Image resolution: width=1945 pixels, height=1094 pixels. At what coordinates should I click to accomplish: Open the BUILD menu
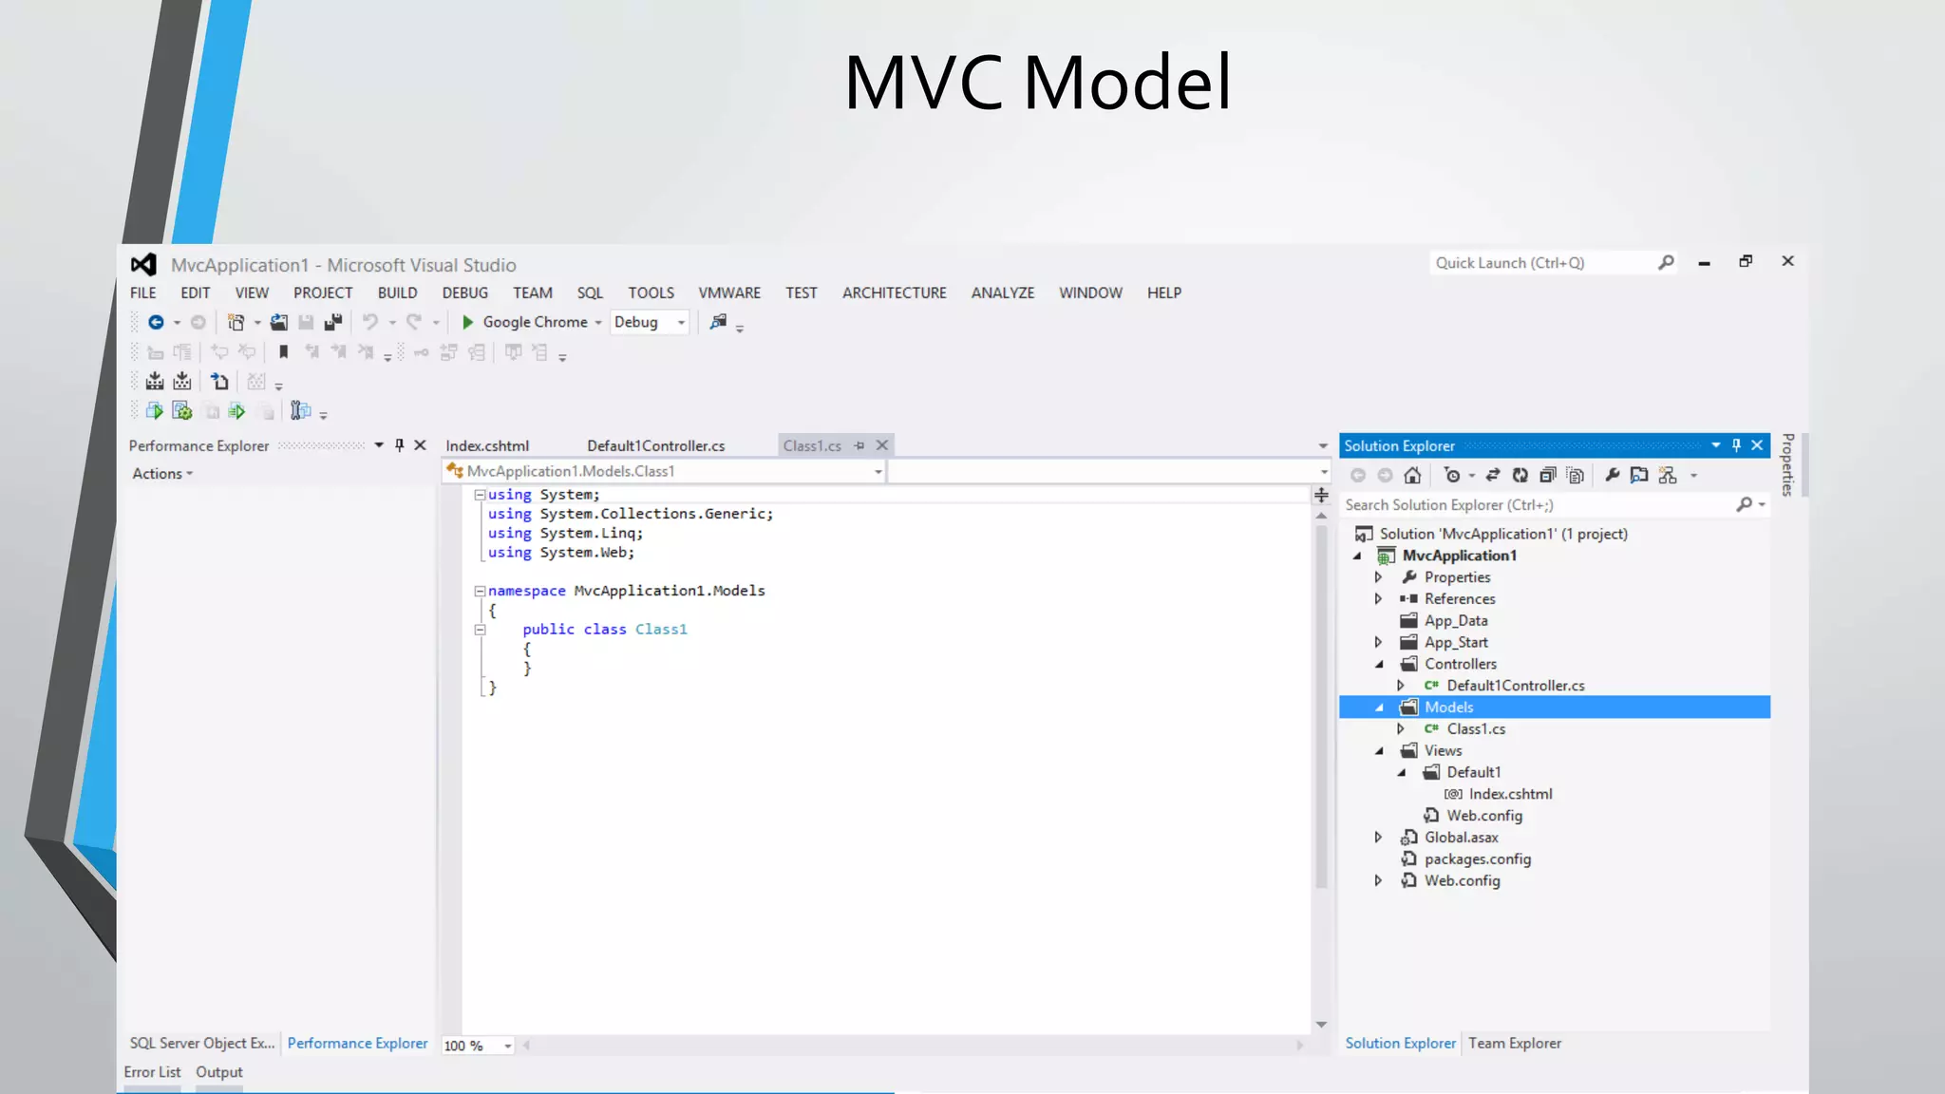click(397, 293)
